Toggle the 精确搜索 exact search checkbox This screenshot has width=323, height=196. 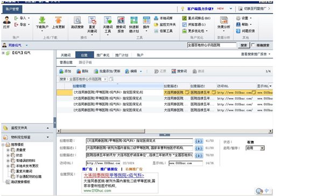click(253, 45)
